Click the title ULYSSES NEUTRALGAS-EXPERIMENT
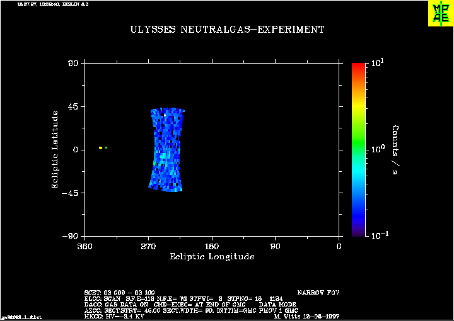 tap(227, 30)
